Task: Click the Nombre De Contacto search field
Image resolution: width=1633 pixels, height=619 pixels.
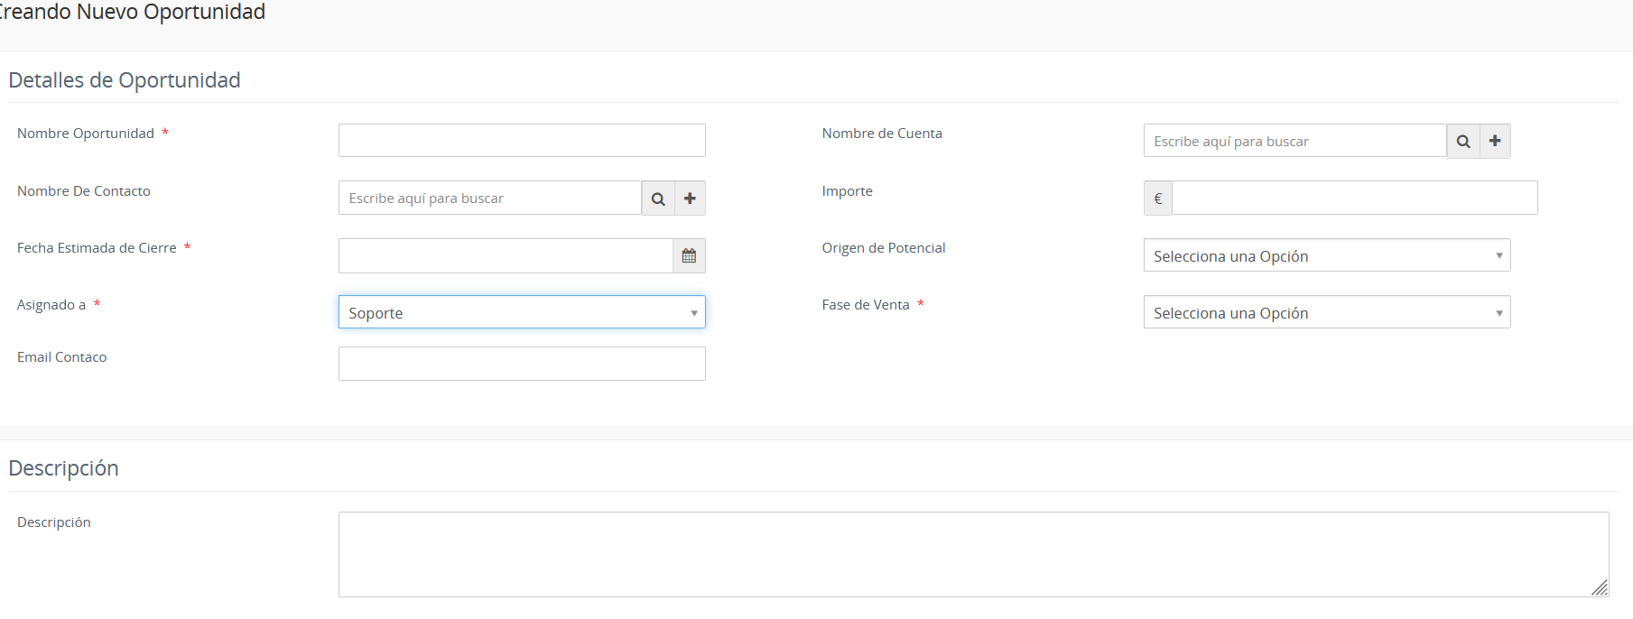Action: click(490, 199)
